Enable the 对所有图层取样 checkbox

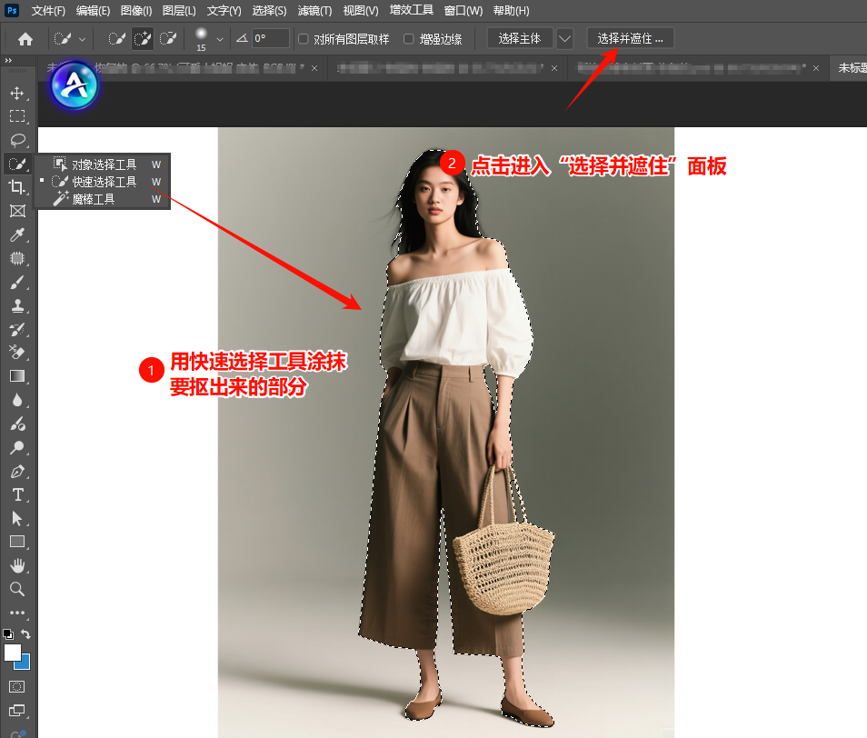click(x=304, y=39)
